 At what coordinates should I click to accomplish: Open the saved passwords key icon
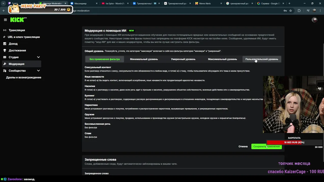tap(285, 11)
